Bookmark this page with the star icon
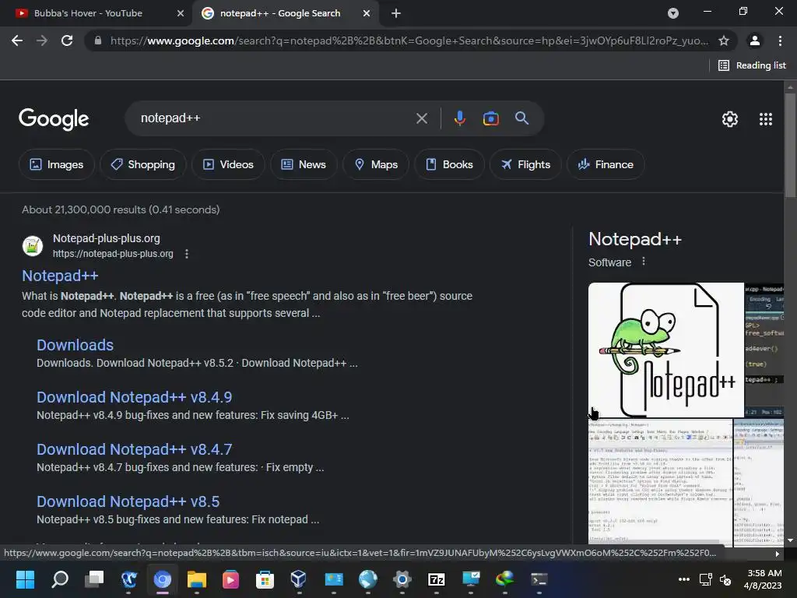The image size is (797, 598). [x=724, y=40]
